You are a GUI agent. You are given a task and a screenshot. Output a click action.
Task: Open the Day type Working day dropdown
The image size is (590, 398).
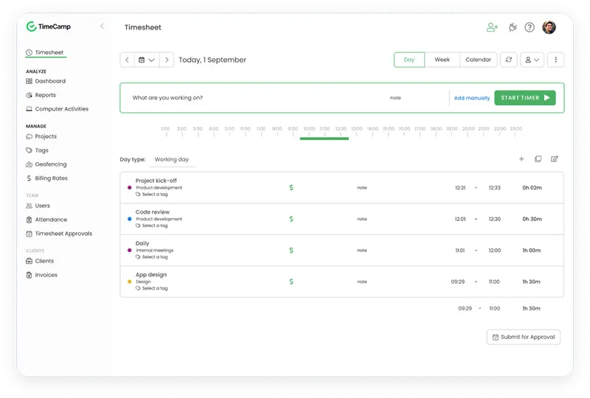coord(171,159)
